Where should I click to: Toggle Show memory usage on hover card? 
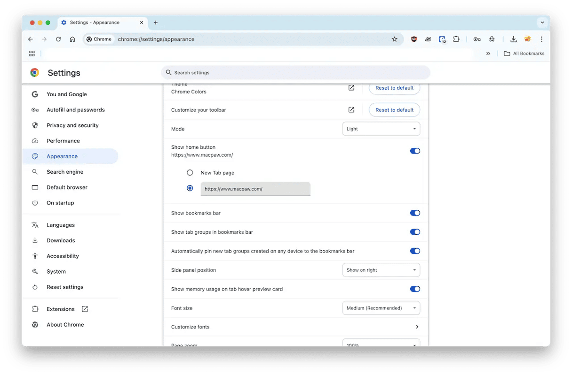(x=414, y=289)
